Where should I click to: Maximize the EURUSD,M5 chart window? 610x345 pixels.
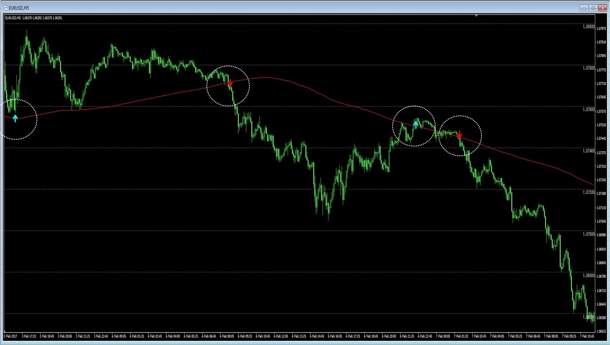pyautogui.click(x=593, y=8)
